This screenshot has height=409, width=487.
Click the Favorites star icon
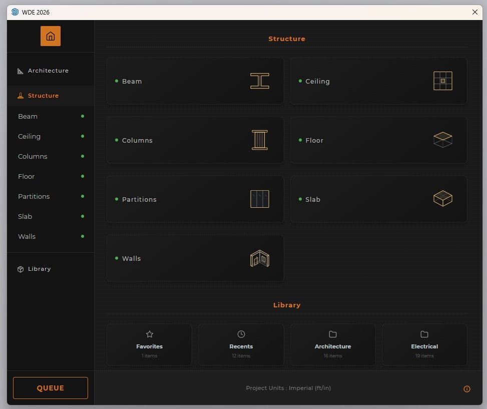[x=149, y=334]
